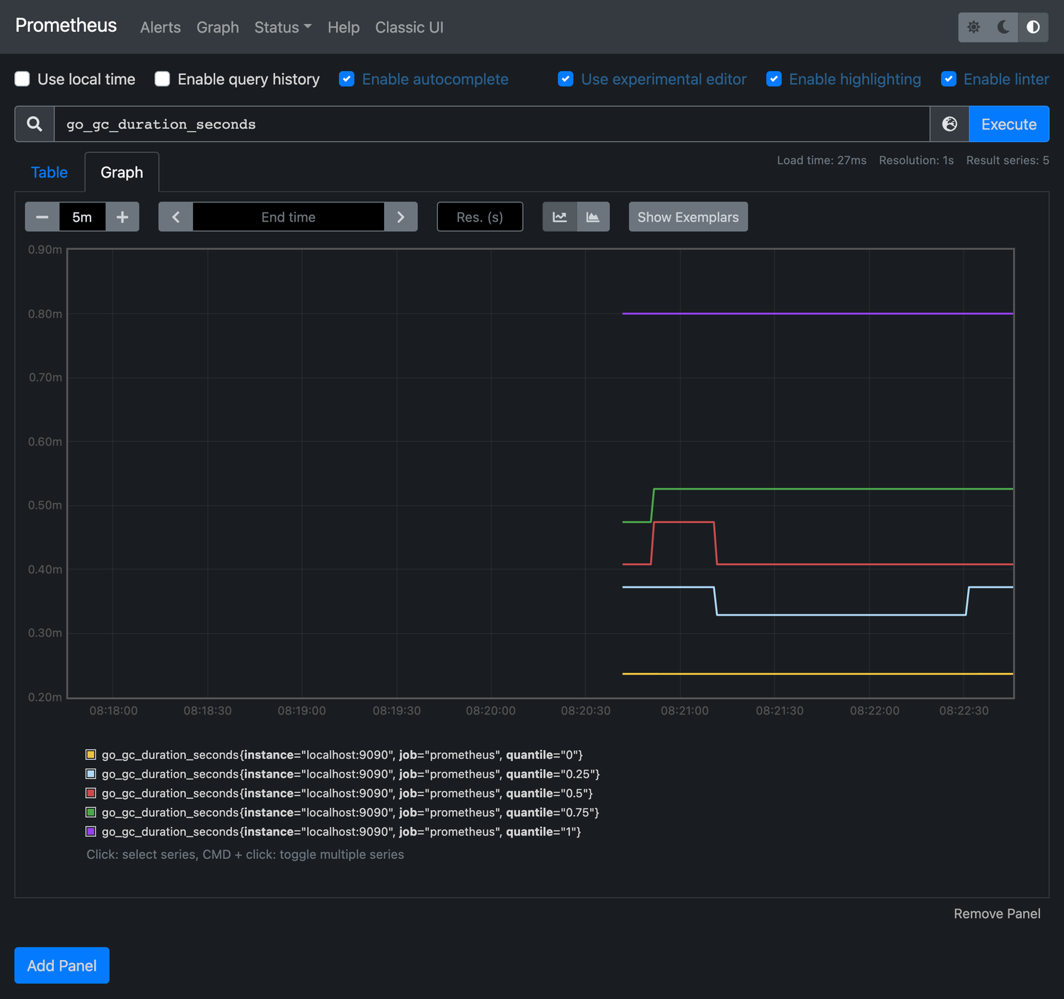Select legend series with quantile="0.5"
This screenshot has width=1064, height=999.
tap(347, 793)
